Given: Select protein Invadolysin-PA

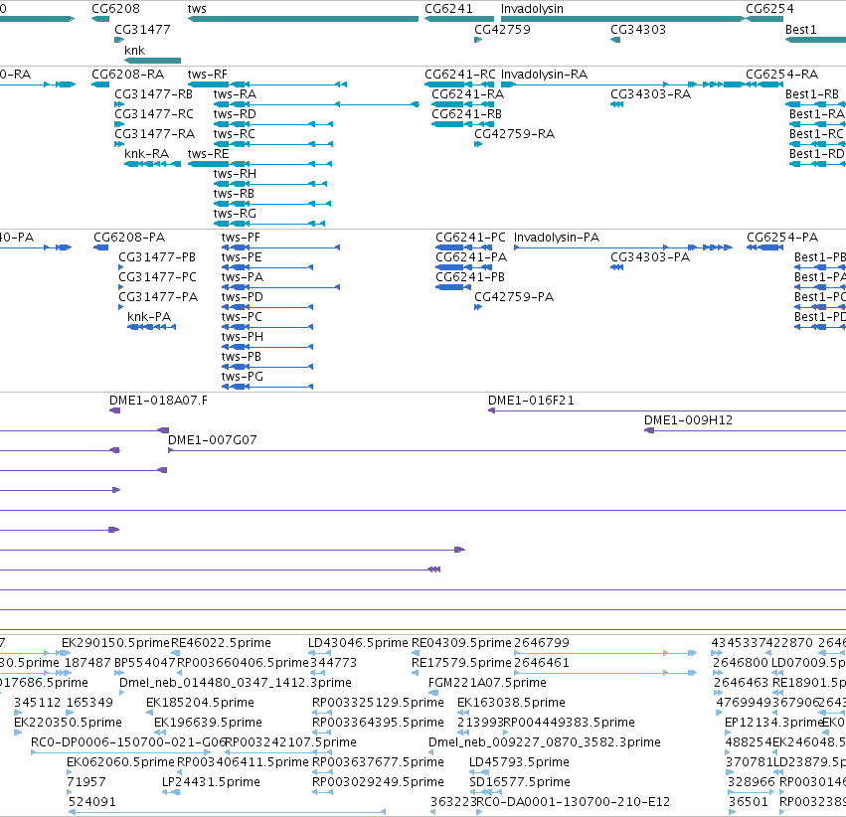Looking at the screenshot, I should tap(557, 238).
